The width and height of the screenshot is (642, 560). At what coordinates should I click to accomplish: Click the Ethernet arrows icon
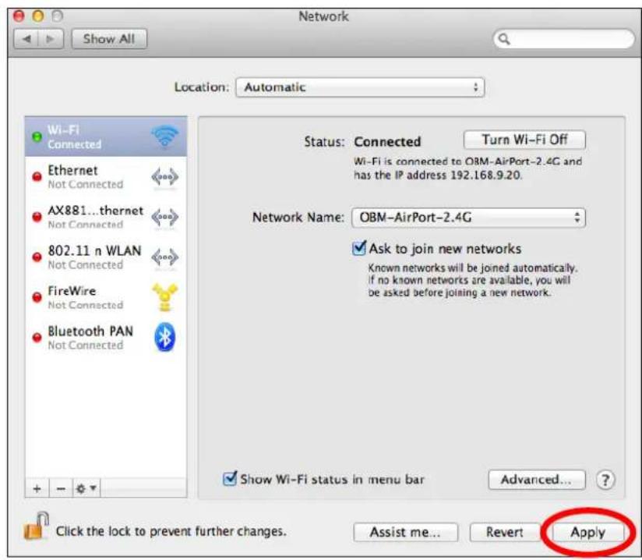click(164, 177)
